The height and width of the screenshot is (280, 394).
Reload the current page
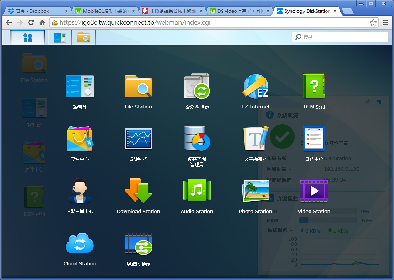tap(31, 23)
